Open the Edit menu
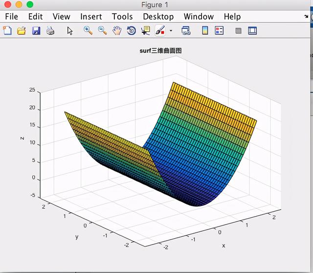Screen dimensions: 313x273 click(35, 17)
